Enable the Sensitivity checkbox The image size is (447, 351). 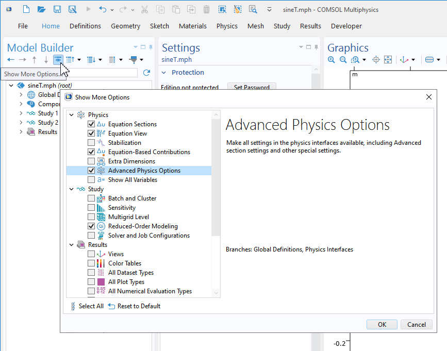tap(91, 208)
